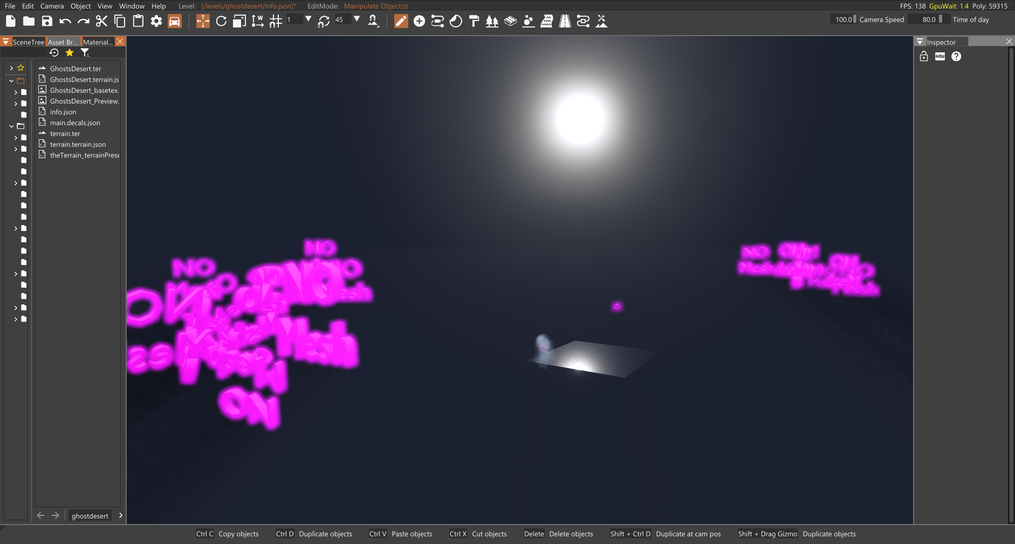Select the rotate gizmo tool
Screen dimensions: 1015x544
[221, 21]
